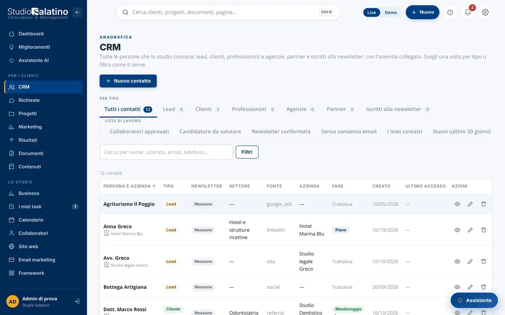Open notifications bell with 2 alerts

coord(468,12)
